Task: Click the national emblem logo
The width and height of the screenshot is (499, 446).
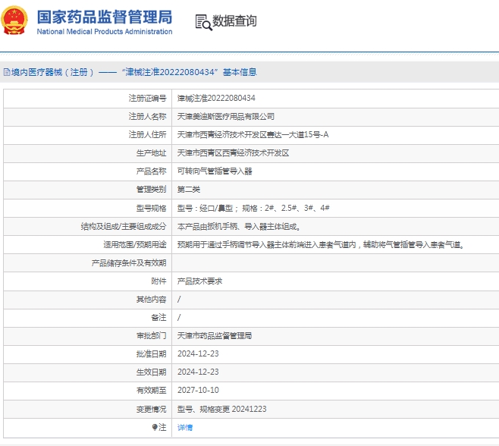Action: pos(14,20)
